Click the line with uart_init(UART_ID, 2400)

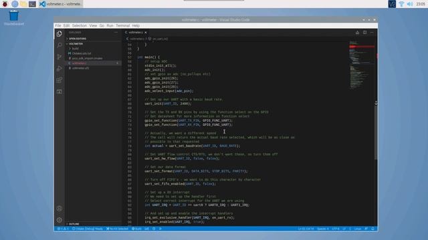click(168, 104)
